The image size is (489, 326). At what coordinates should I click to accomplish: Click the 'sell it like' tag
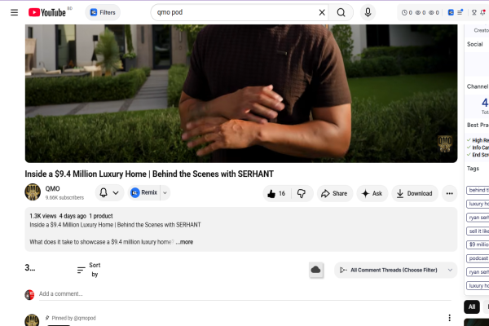[478, 231]
